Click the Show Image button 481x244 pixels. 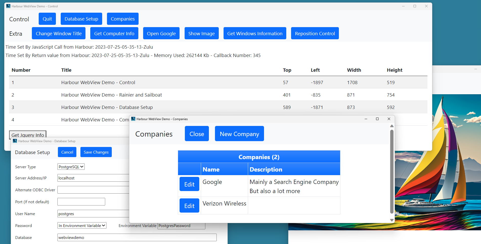[201, 33]
